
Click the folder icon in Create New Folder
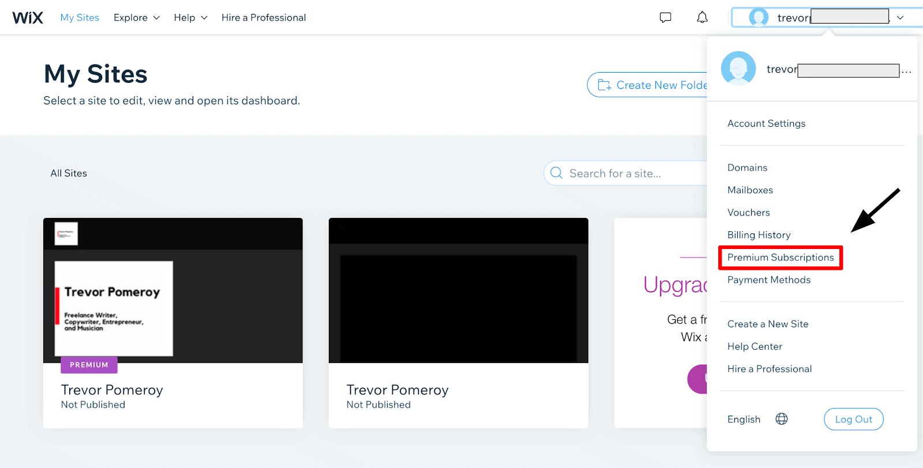604,85
